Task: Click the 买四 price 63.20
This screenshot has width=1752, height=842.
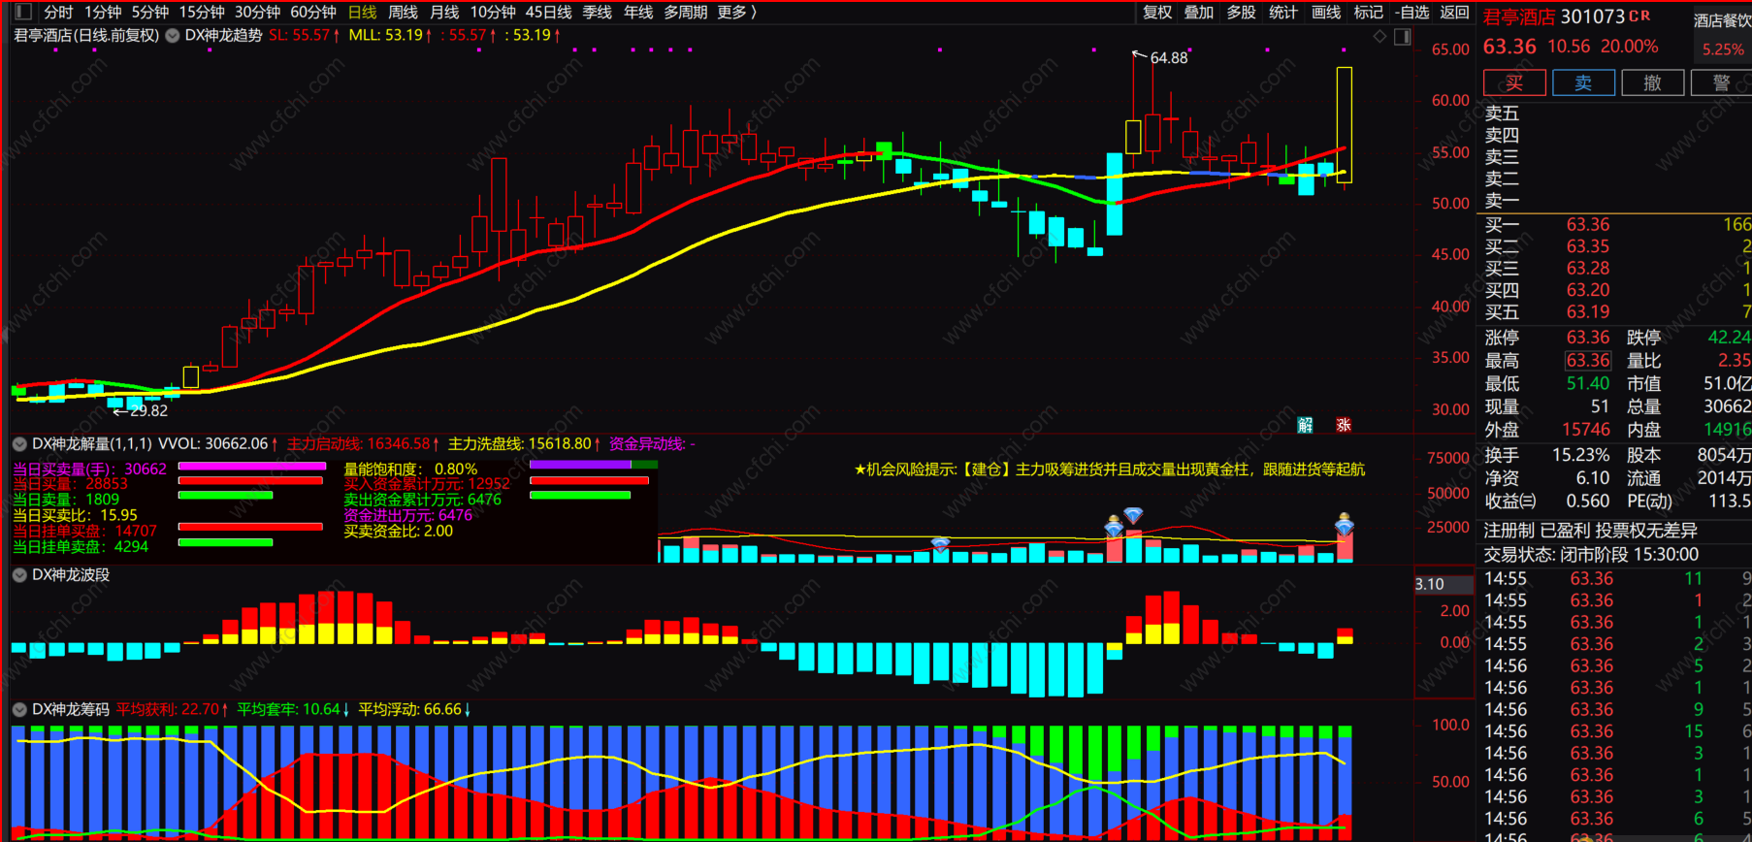Action: (x=1587, y=290)
